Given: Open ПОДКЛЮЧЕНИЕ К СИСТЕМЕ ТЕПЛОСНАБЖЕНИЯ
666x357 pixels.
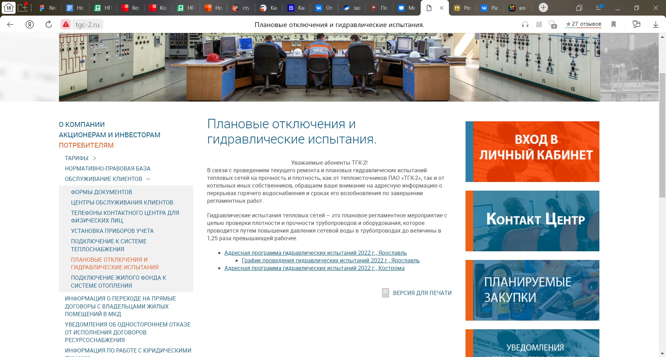Looking at the screenshot, I should pos(109,245).
